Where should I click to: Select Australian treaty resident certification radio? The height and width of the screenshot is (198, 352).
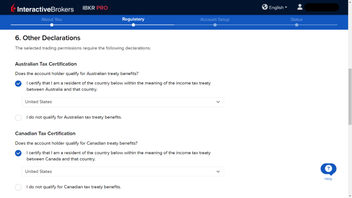pyautogui.click(x=18, y=84)
